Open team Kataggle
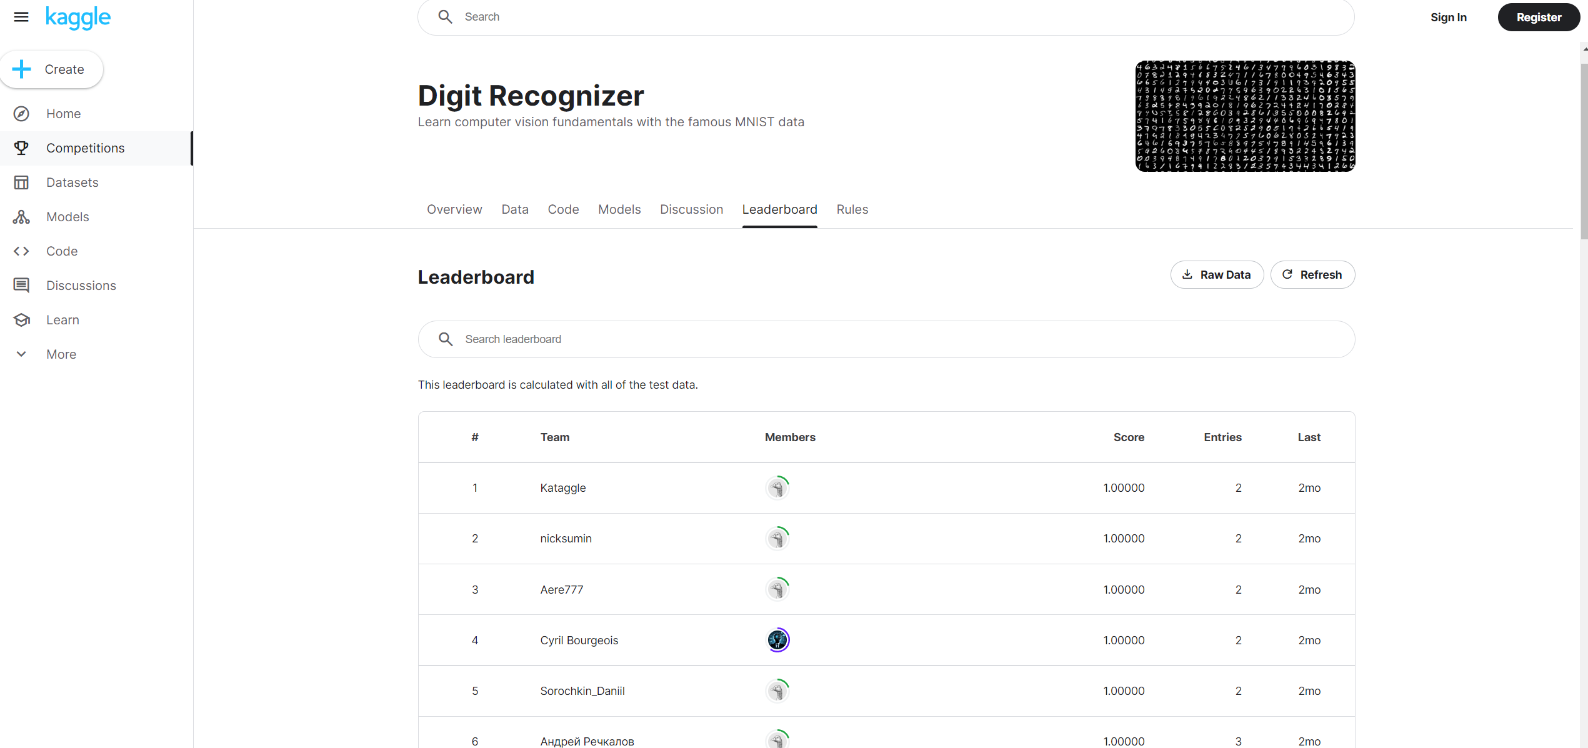1588x748 pixels. (x=562, y=488)
